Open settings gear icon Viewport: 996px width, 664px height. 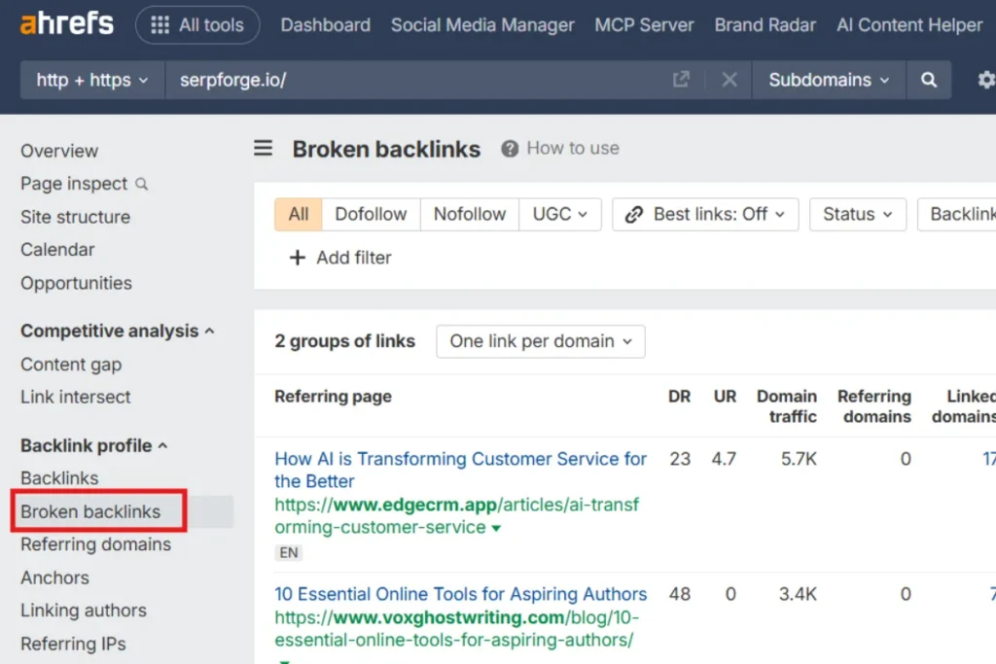tap(985, 81)
